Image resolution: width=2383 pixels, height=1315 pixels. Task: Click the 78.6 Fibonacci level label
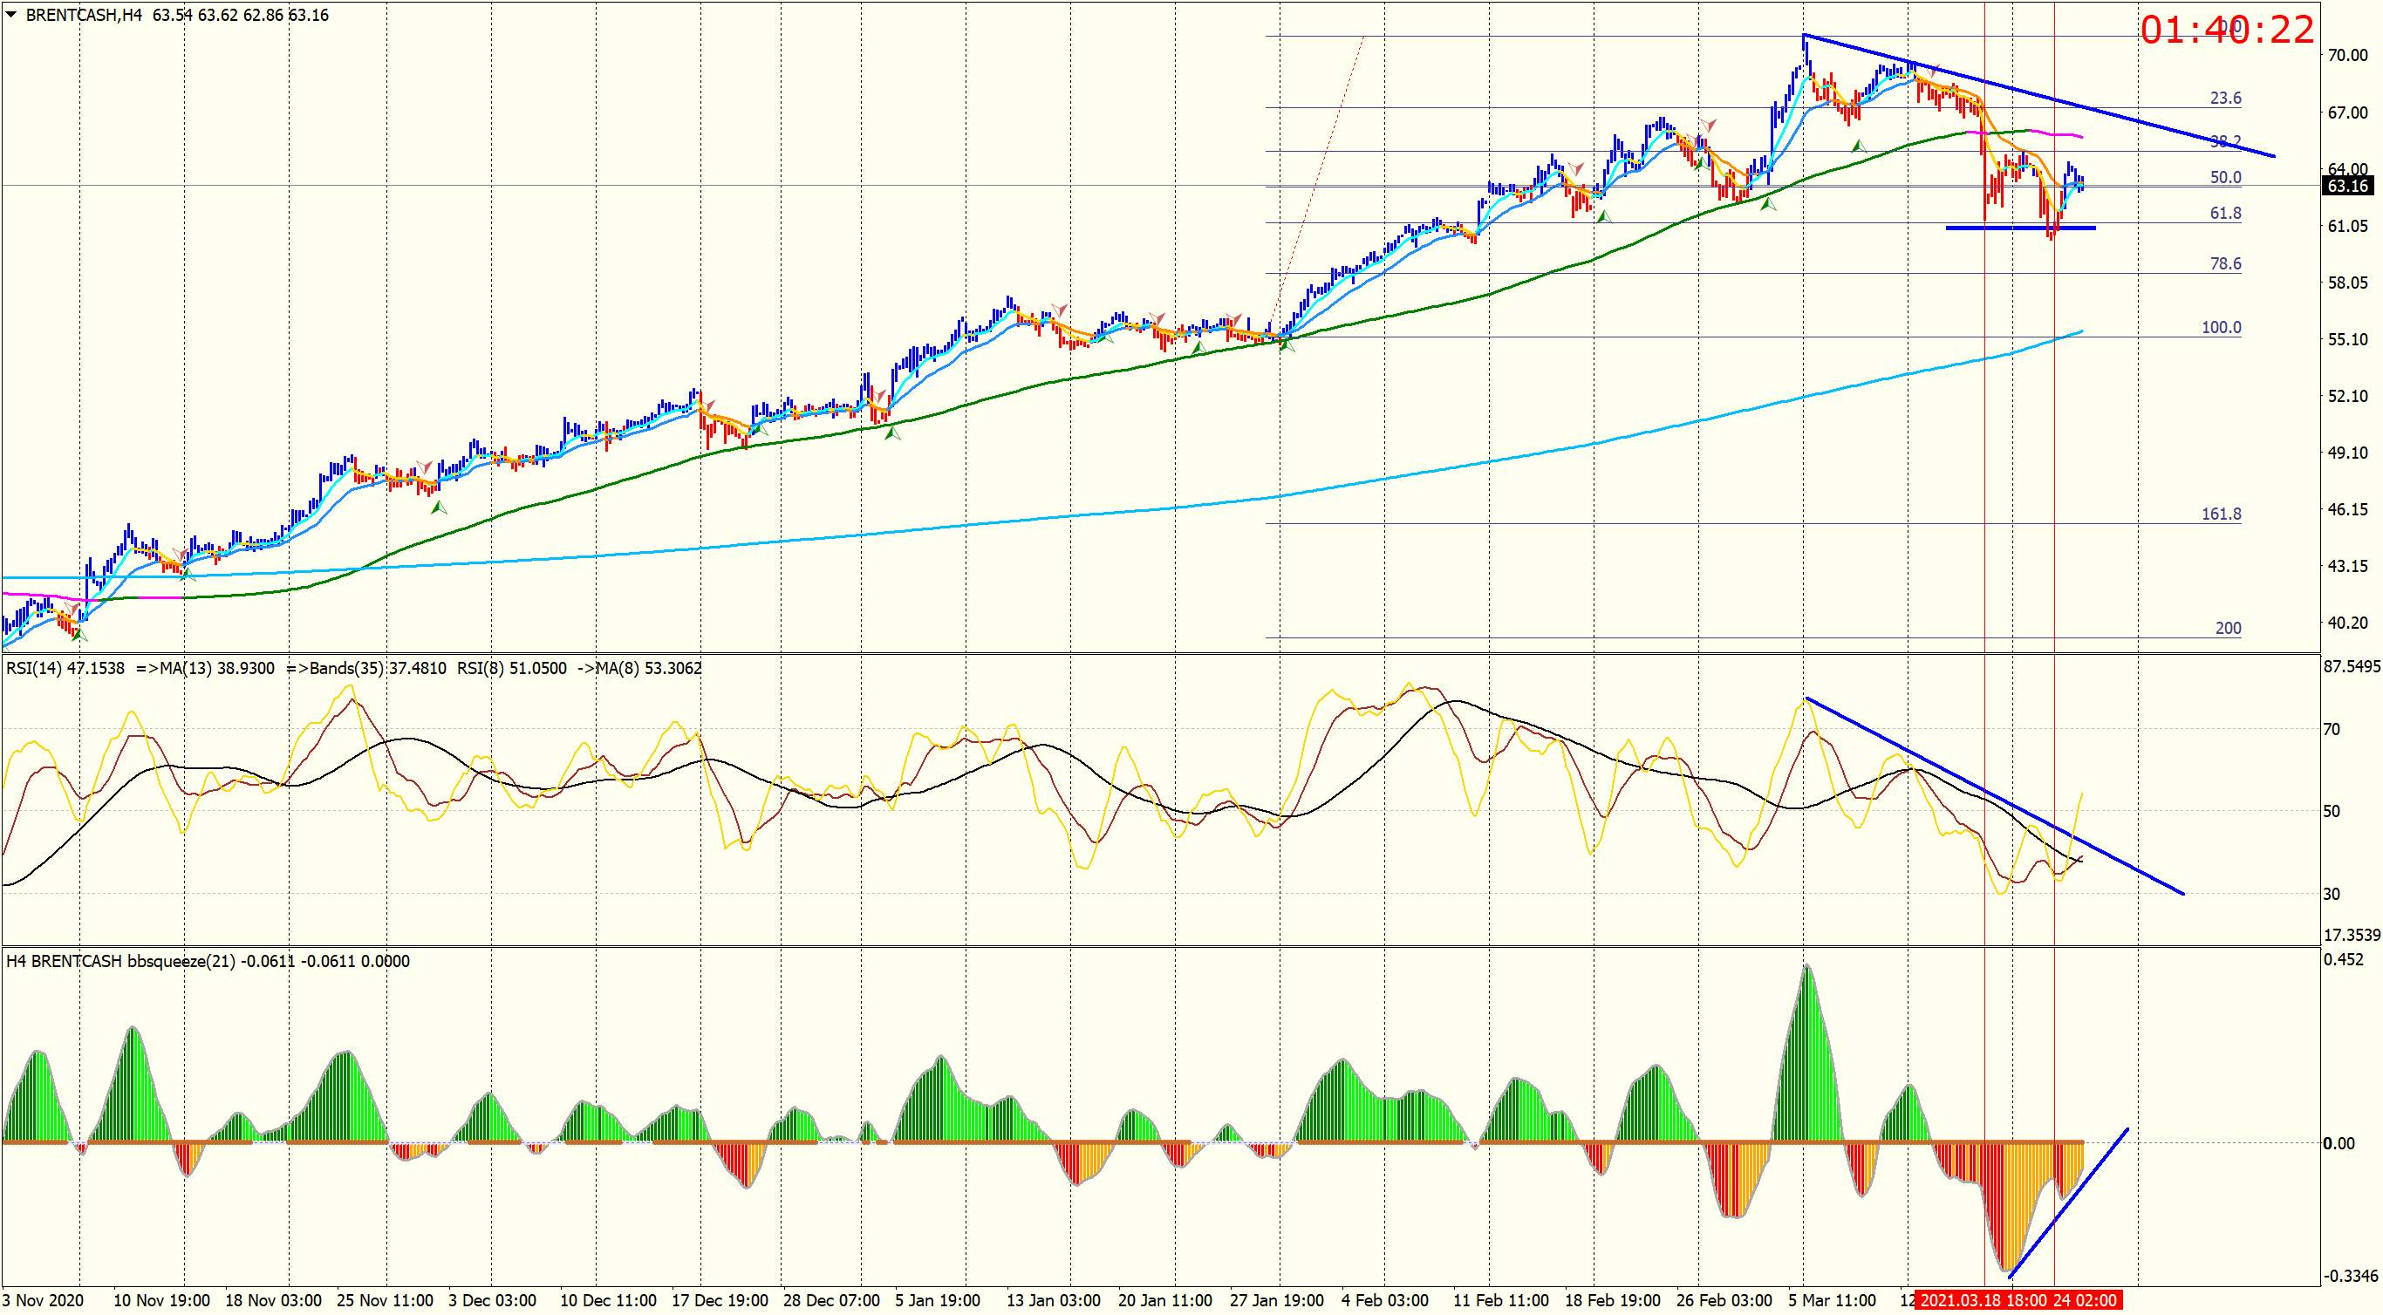pos(2225,264)
